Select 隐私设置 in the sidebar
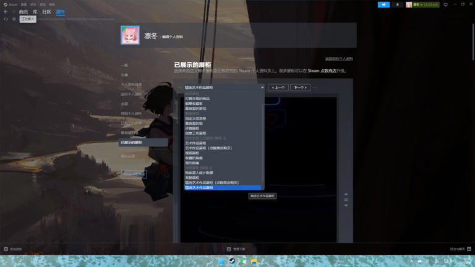This screenshot has width=475, height=267. pos(127,156)
